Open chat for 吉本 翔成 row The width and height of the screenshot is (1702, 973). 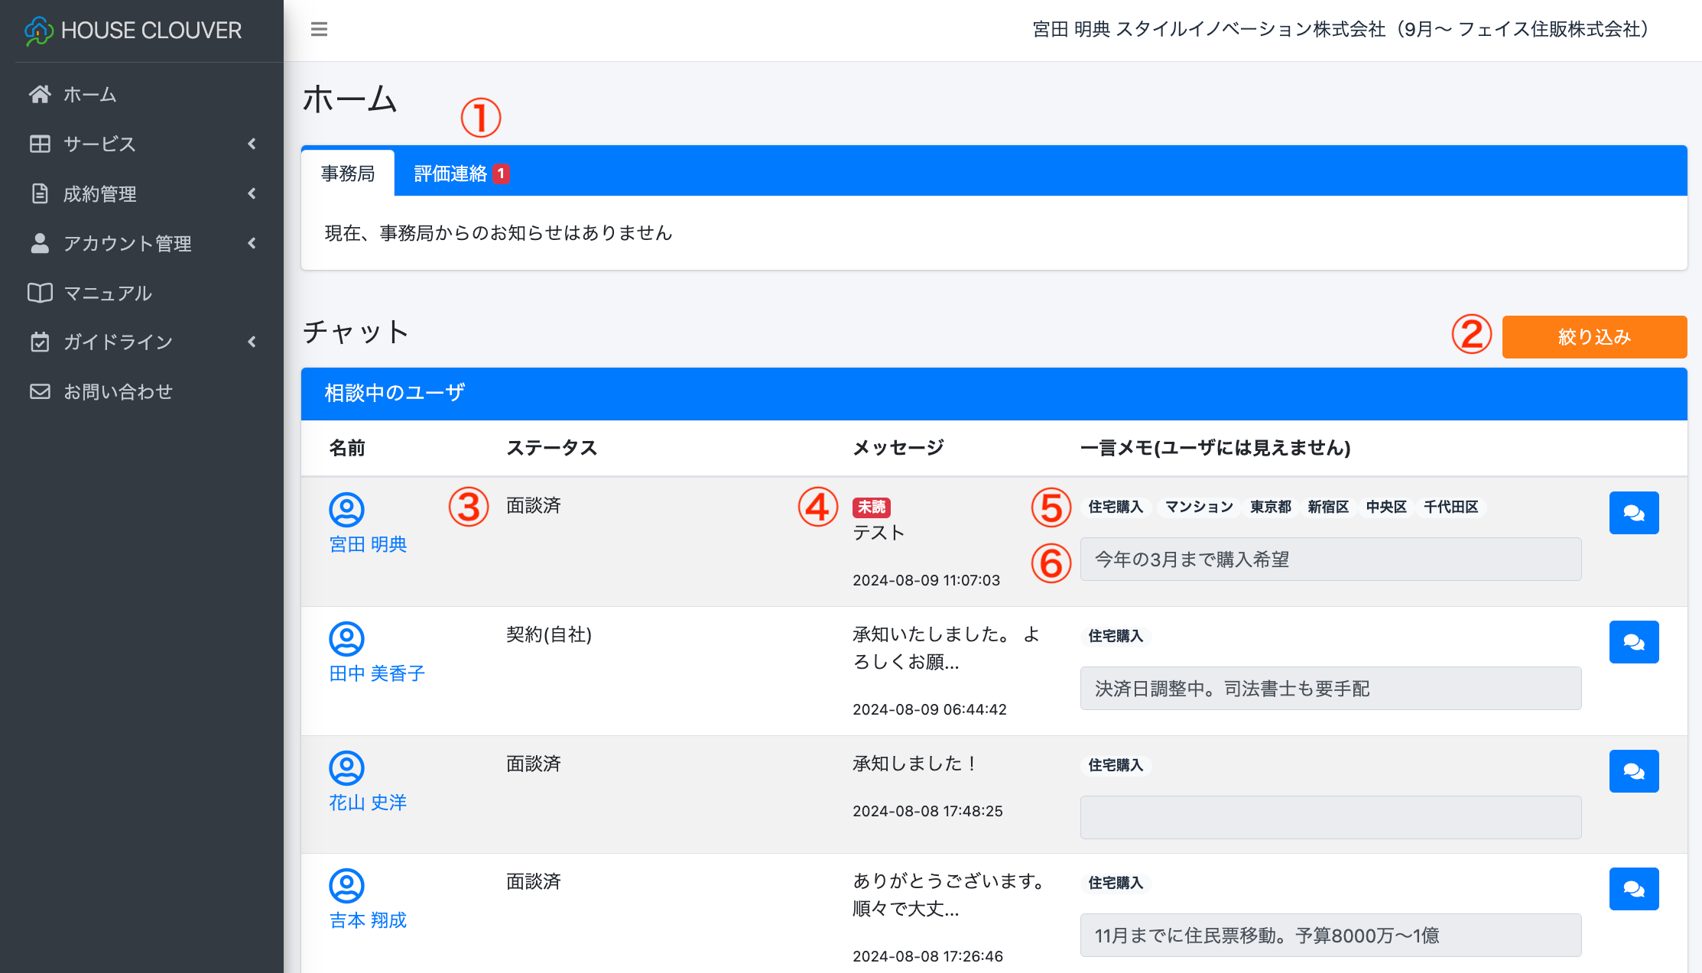click(x=1633, y=889)
